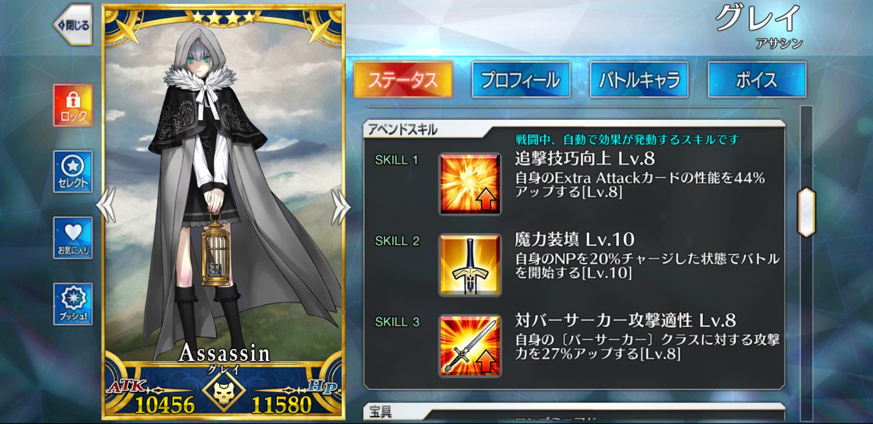Screen dimensions: 873x424
Task: Switch to the プロフィール tab
Action: tap(521, 80)
